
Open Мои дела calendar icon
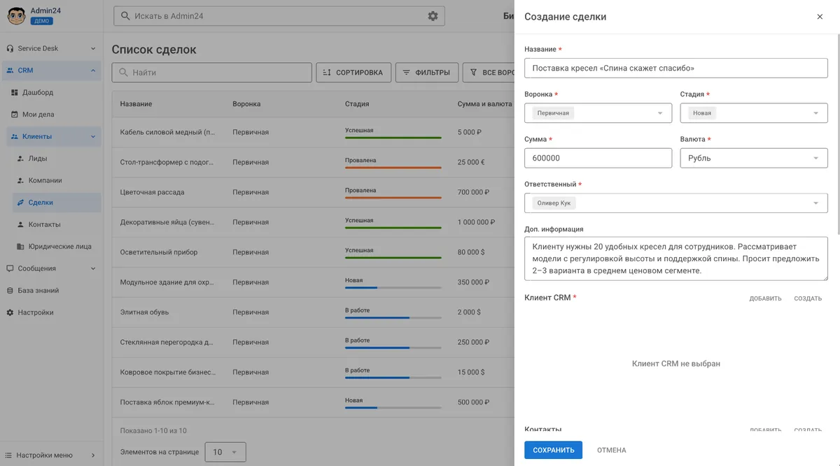coord(15,115)
